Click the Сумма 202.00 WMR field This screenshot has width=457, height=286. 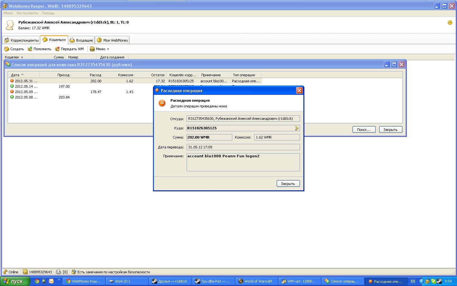209,137
